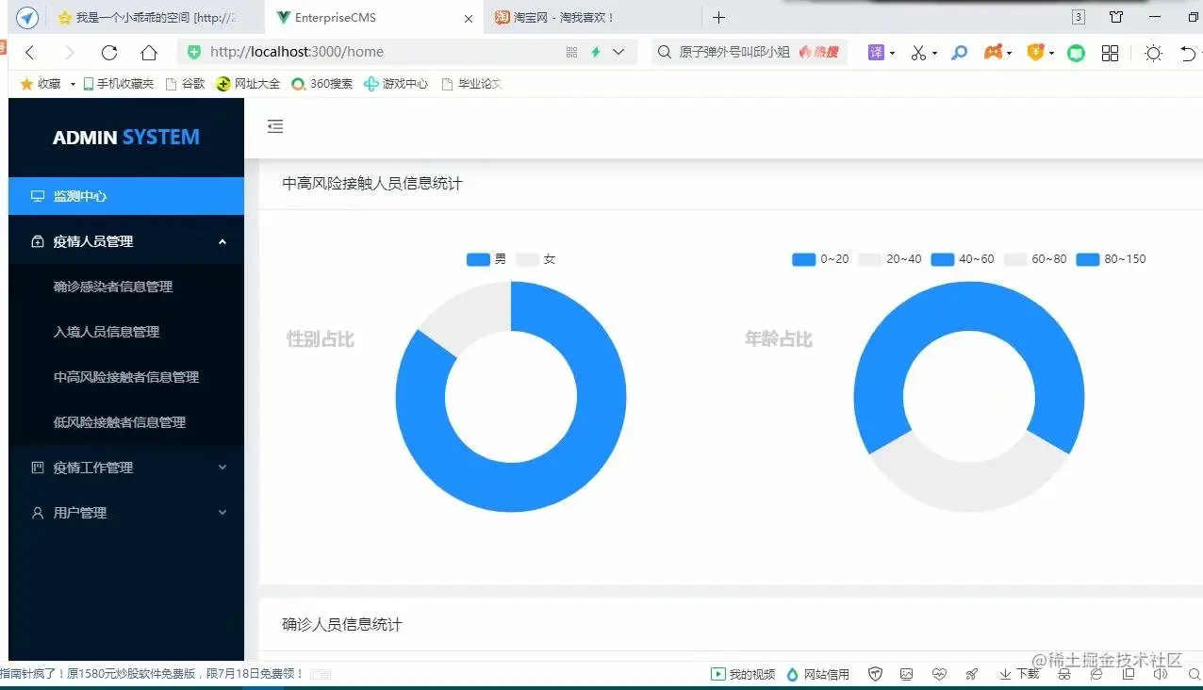Open 中高风险接触者信息管理 page
Image resolution: width=1203 pixels, height=690 pixels.
[x=126, y=377]
